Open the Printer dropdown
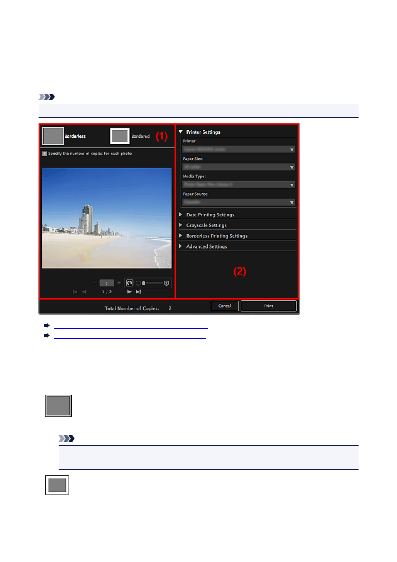397x562 pixels. coord(238,149)
